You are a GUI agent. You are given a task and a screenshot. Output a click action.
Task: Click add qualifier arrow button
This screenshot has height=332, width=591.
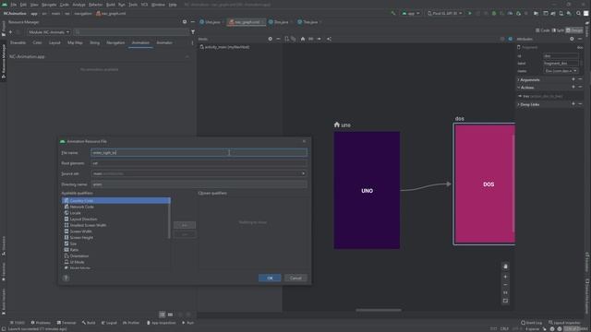(x=185, y=225)
